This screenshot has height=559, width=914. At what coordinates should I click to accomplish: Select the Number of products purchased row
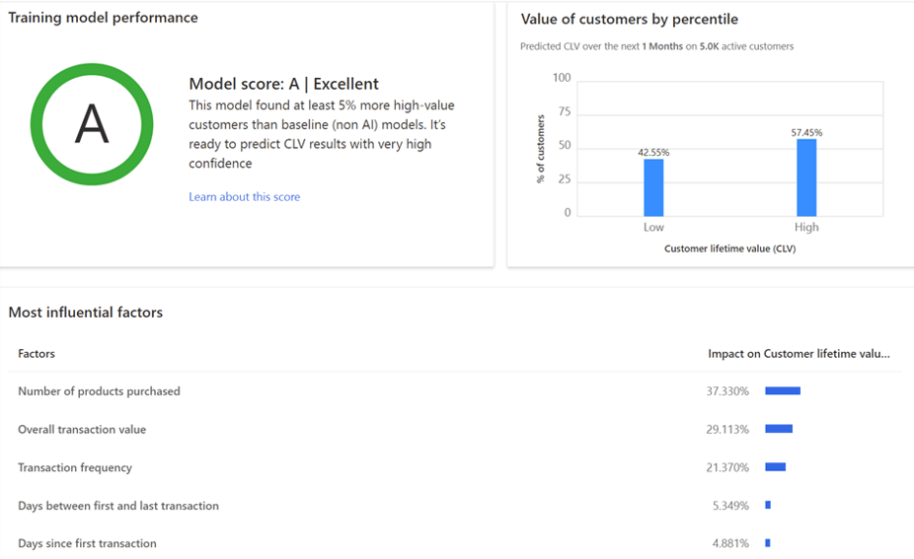coord(99,391)
